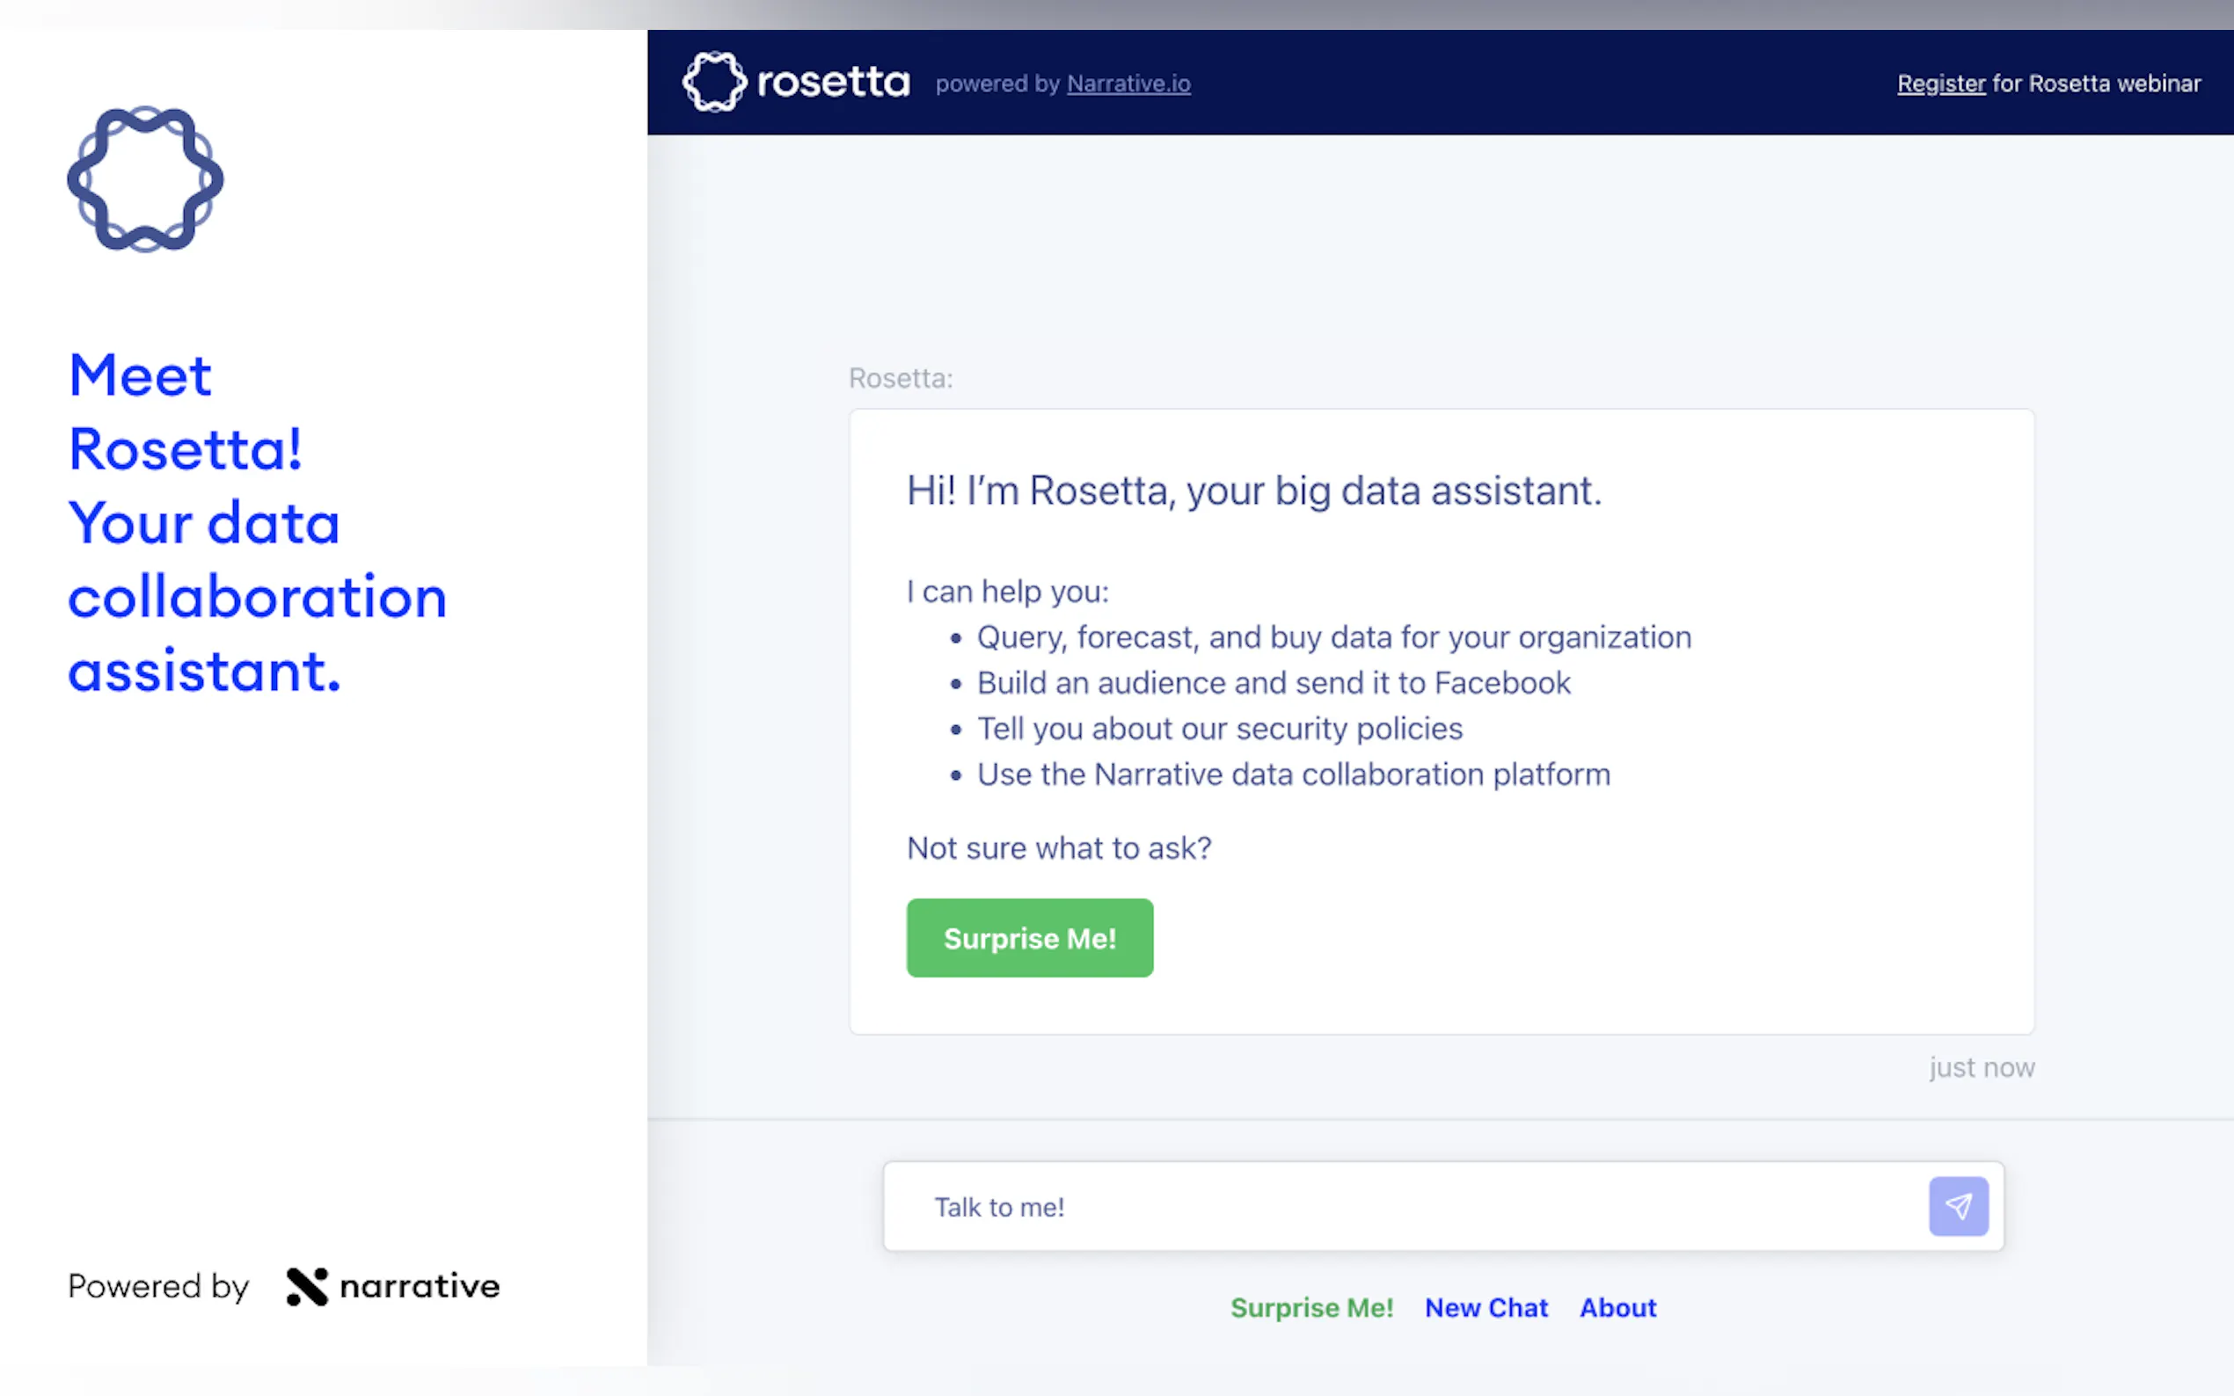Click the Narrative X logo icon
2234x1396 pixels.
307,1286
